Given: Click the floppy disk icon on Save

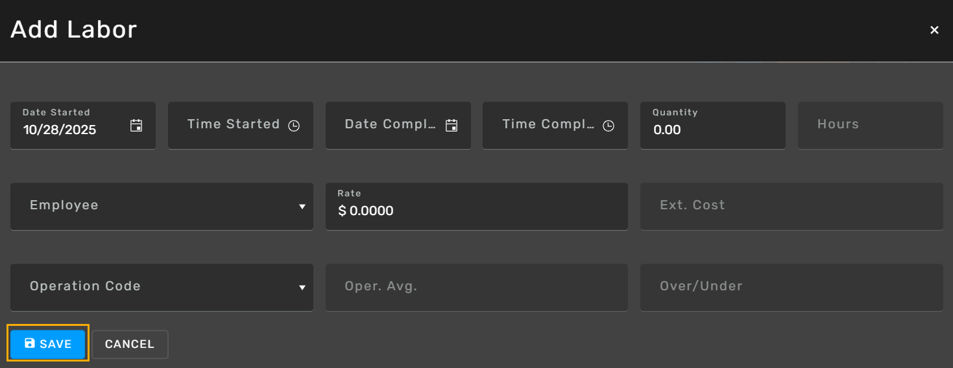Looking at the screenshot, I should click(30, 343).
